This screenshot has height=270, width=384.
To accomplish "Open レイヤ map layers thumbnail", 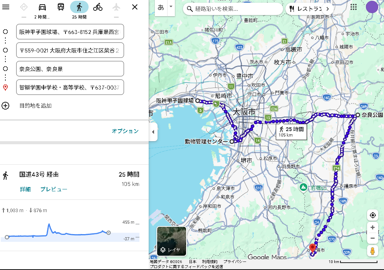I will point(171,241).
